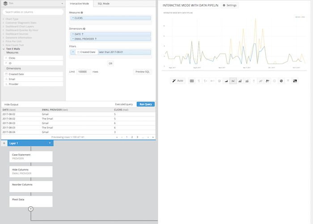313x224 pixels.
Task: Open the Created Date filter dropdown arrow
Action: pyautogui.click(x=73, y=52)
